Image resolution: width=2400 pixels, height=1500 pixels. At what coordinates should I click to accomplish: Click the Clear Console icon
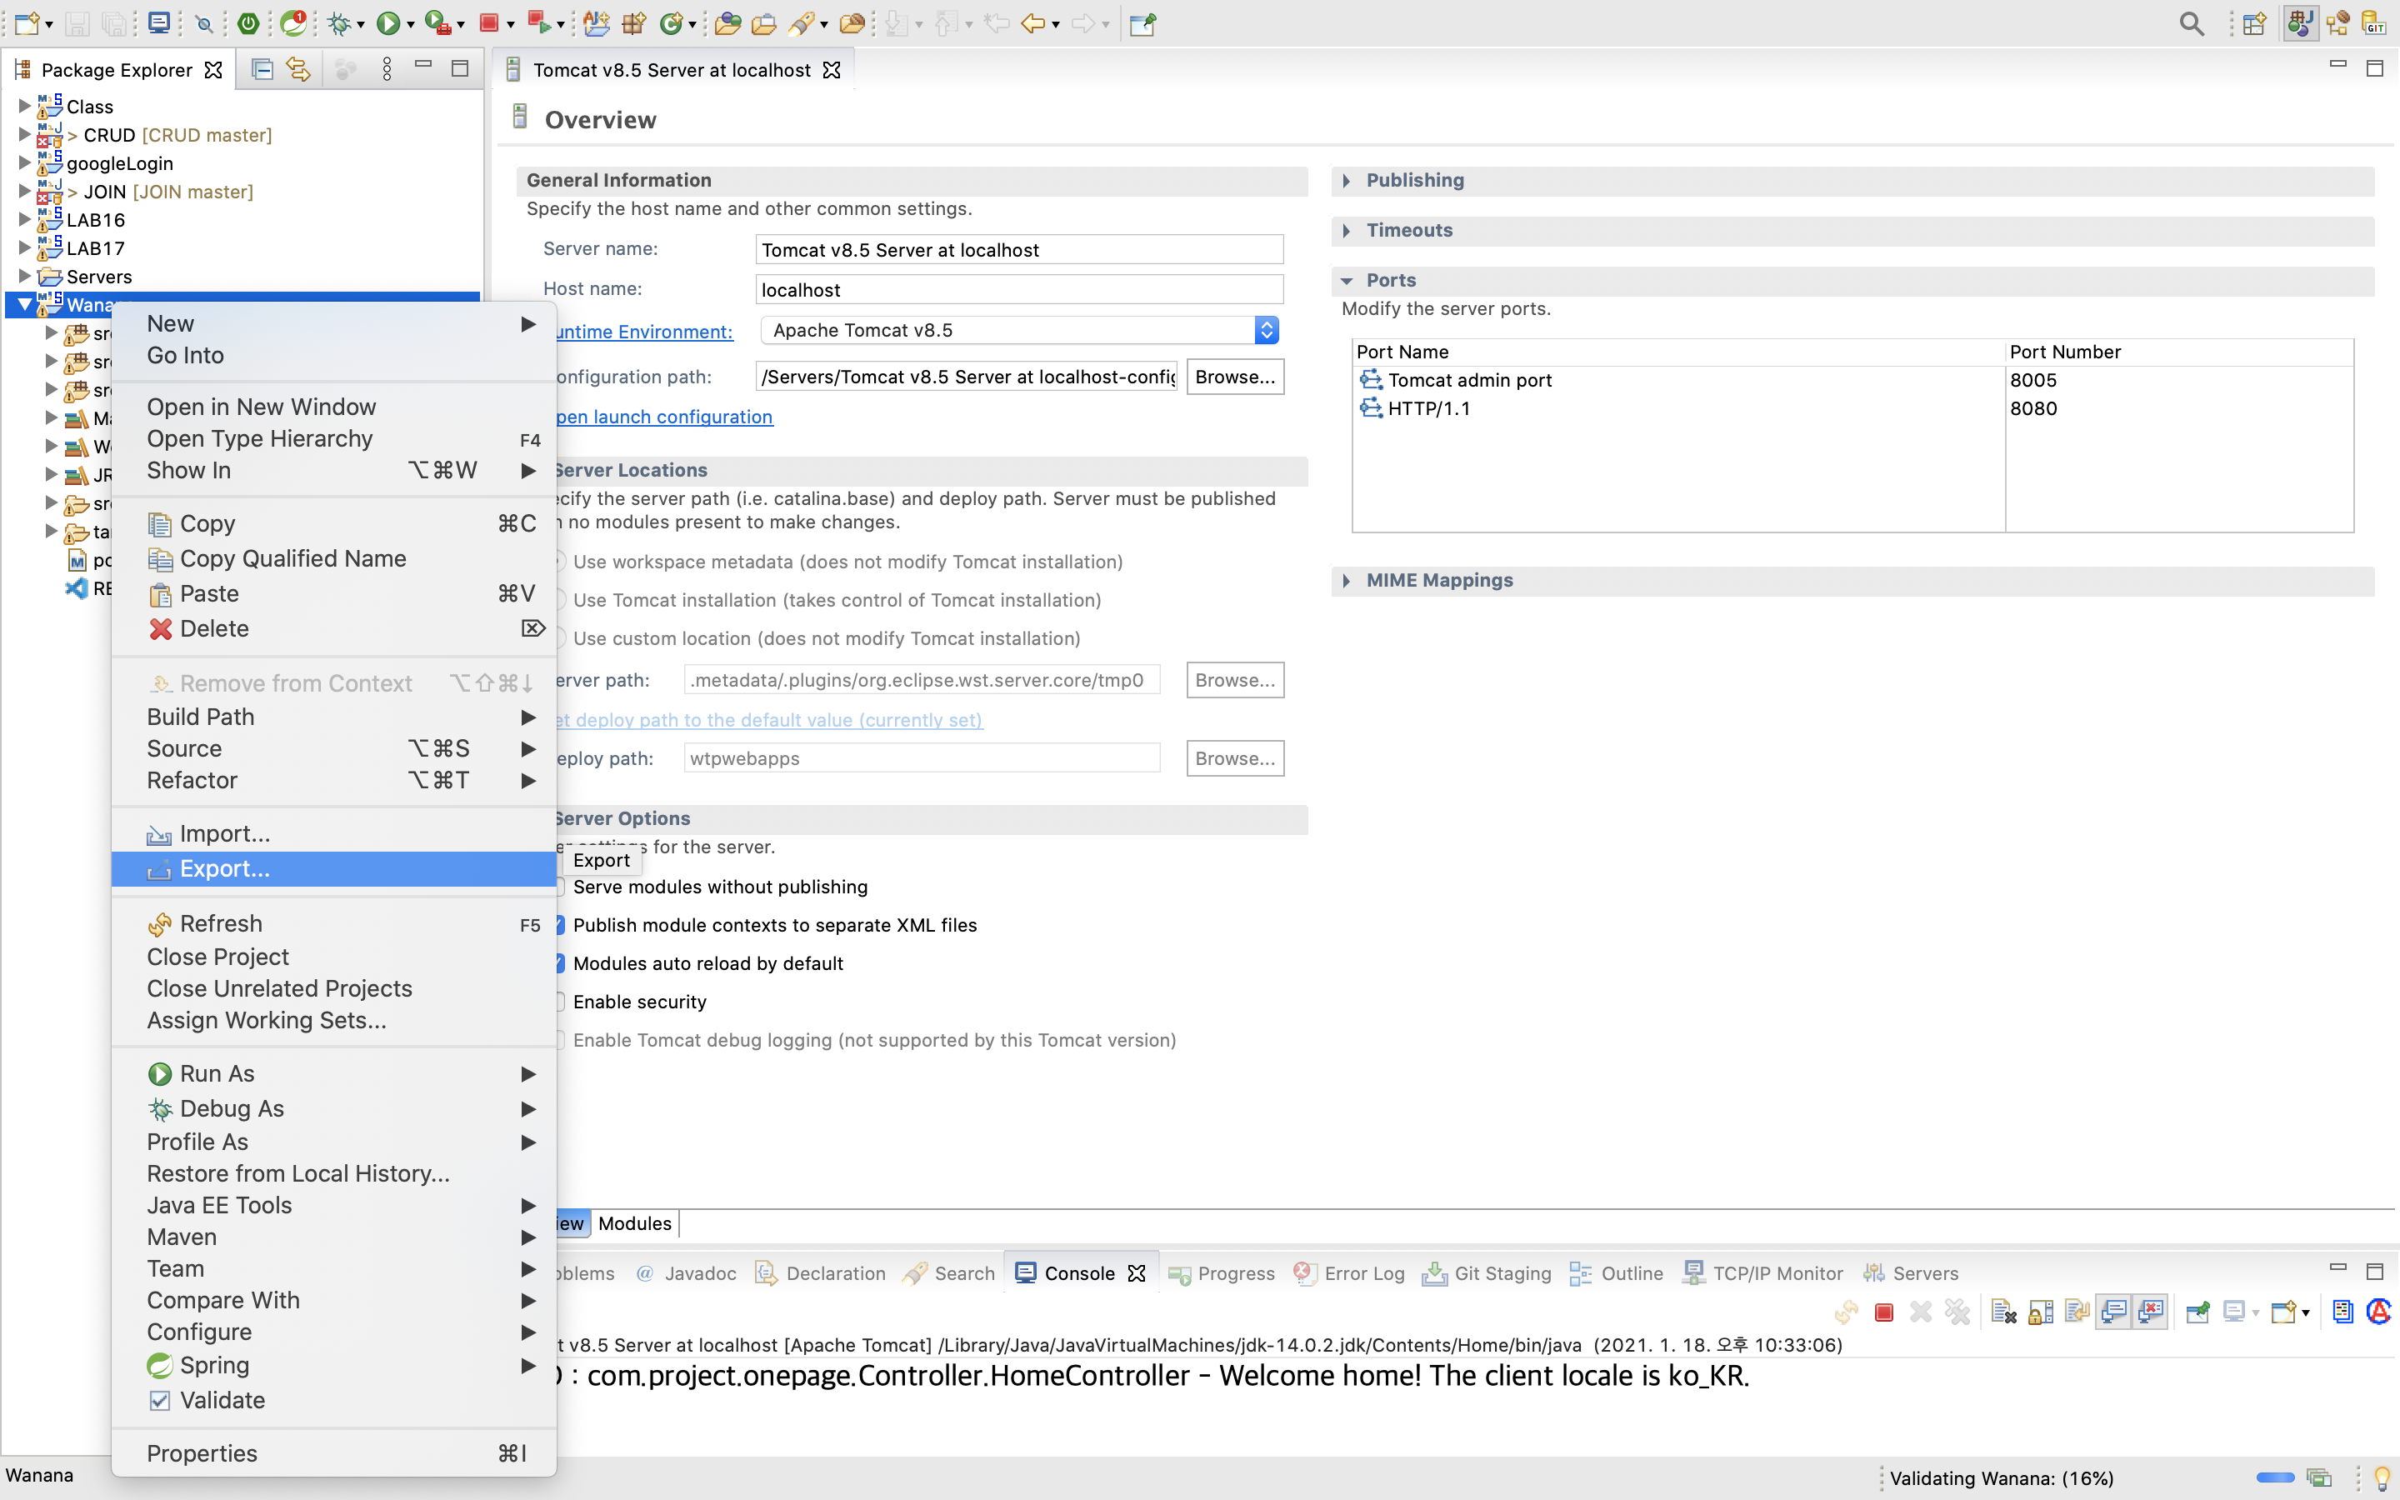point(2003,1312)
